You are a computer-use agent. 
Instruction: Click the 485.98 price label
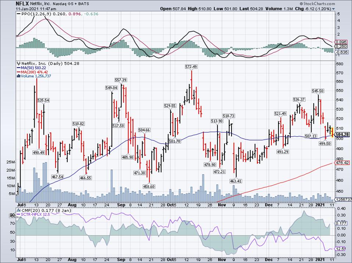click(127, 157)
